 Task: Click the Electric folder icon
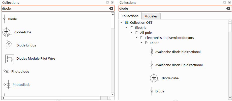click(x=132, y=28)
